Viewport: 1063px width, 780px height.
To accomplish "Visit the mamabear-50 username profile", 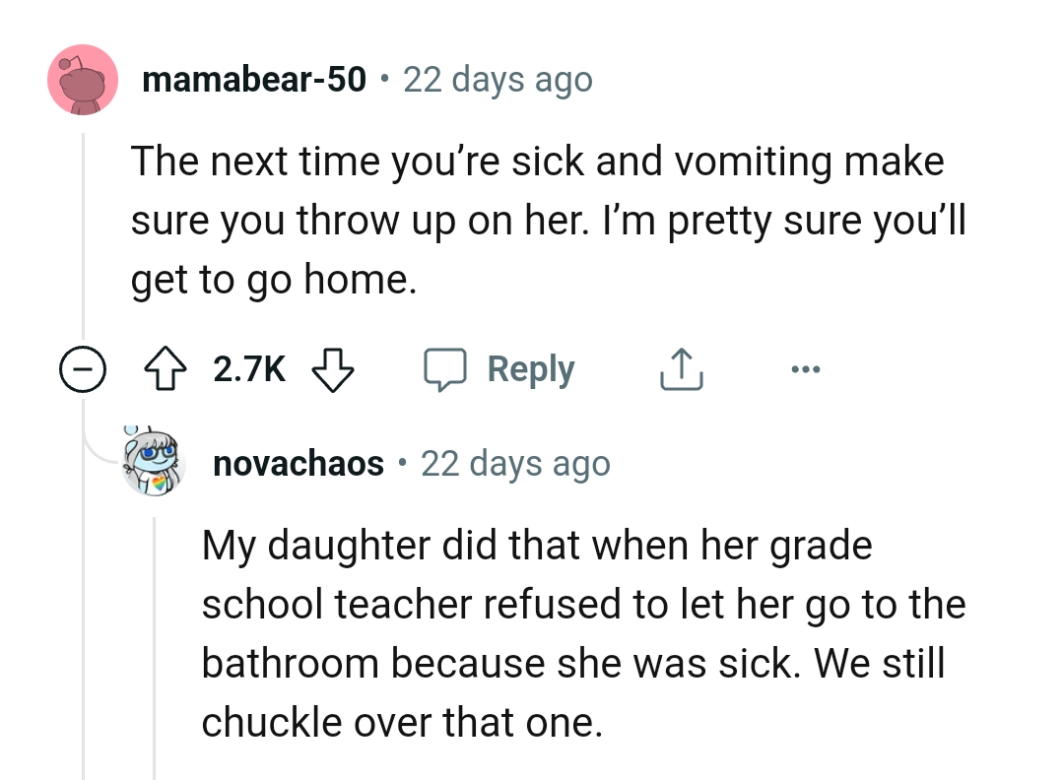I will click(x=254, y=80).
